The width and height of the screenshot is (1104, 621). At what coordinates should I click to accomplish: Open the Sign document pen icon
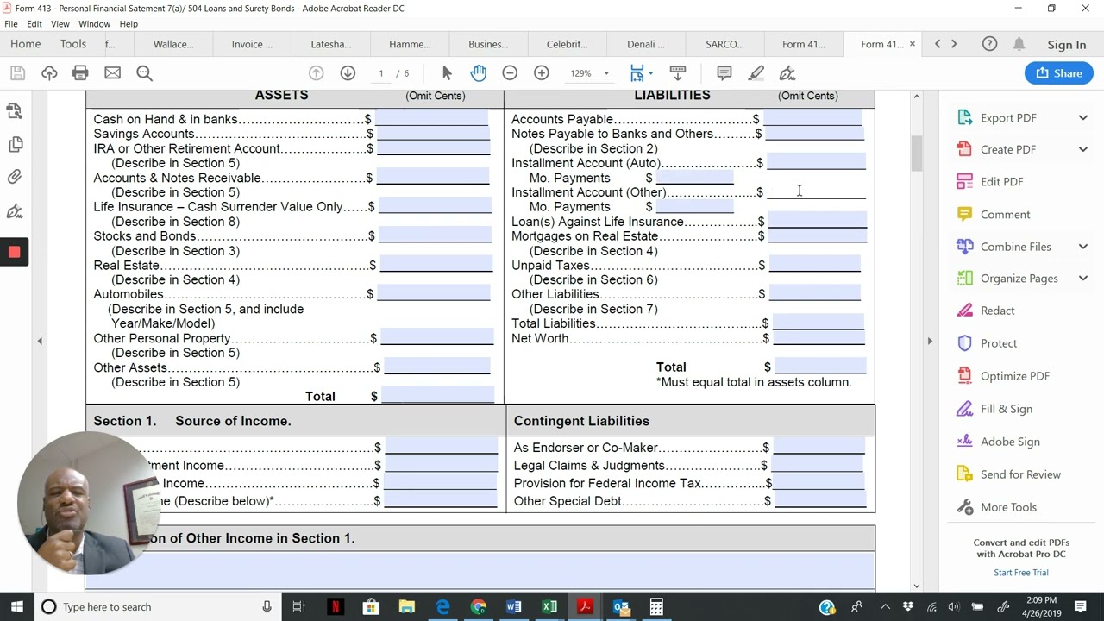point(787,73)
